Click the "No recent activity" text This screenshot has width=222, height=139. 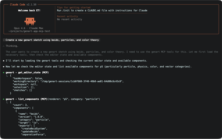(69, 19)
